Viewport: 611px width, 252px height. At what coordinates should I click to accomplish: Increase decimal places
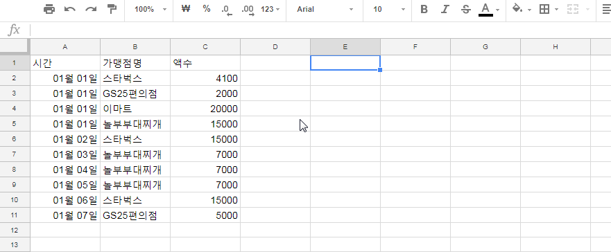pos(248,10)
